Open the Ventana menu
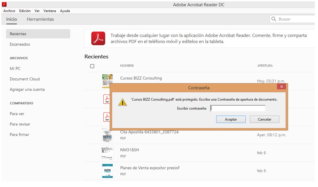The width and height of the screenshot is (318, 187). pyautogui.click(x=50, y=11)
